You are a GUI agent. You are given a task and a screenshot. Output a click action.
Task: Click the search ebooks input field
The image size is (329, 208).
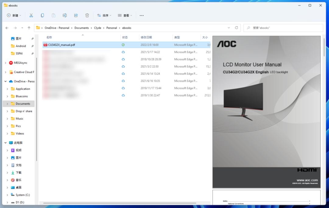[283, 28]
